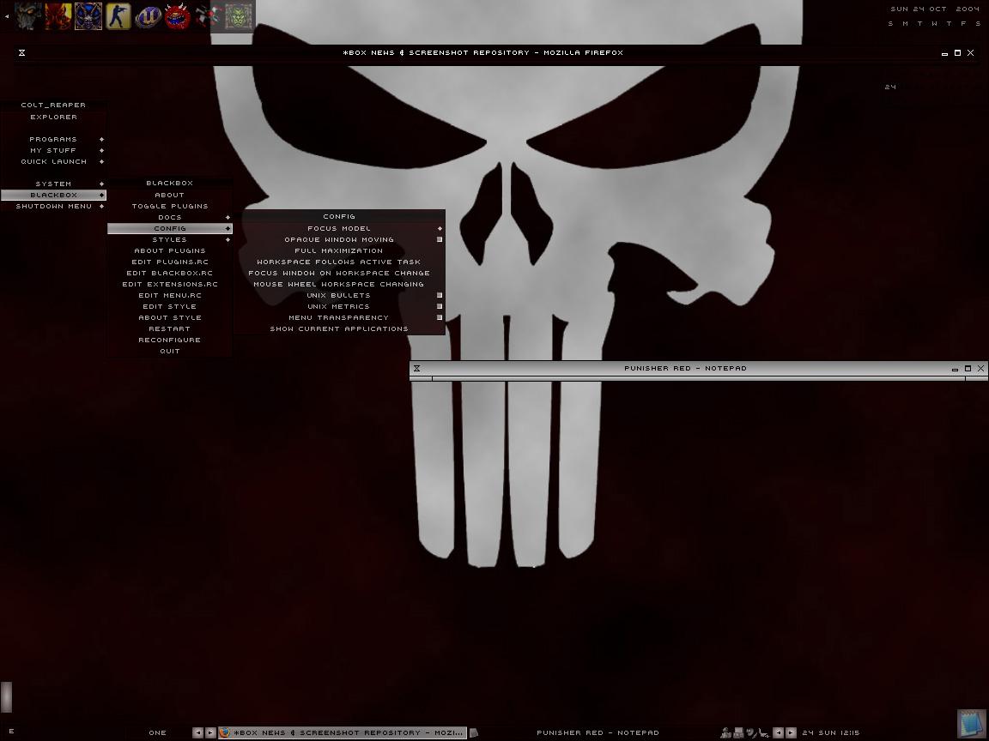Click the third system tray icon
The height and width of the screenshot is (741, 989).
click(751, 732)
